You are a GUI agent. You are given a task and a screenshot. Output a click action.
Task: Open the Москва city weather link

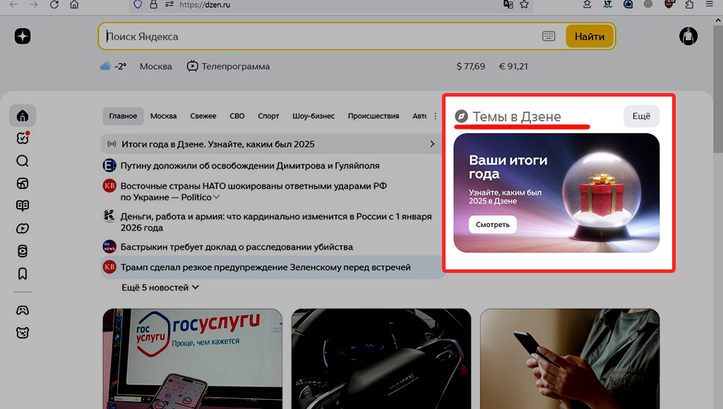156,66
